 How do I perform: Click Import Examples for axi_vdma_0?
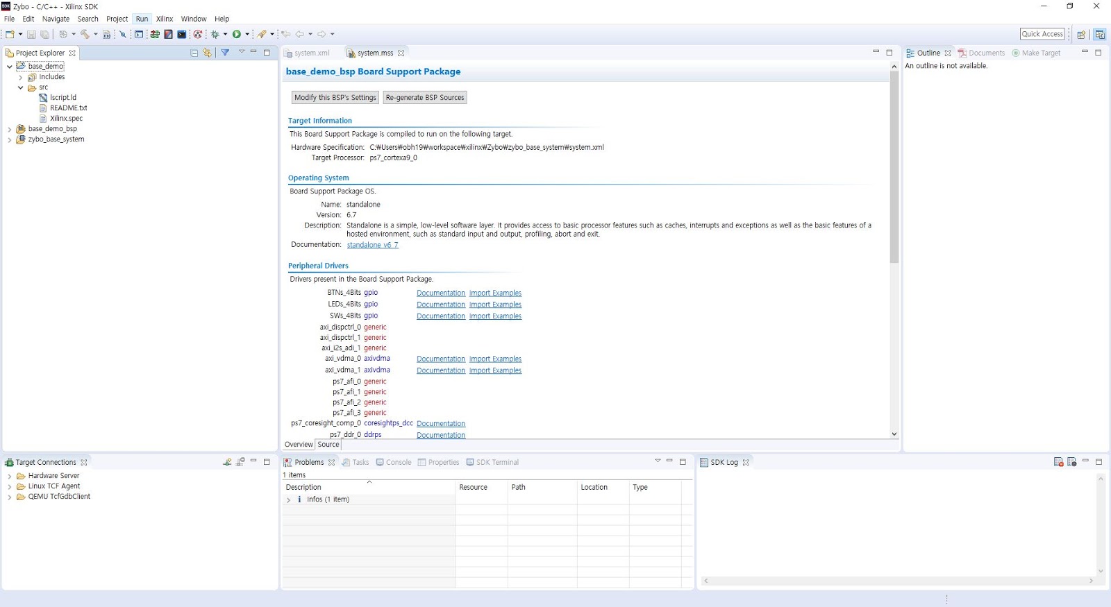coord(495,359)
